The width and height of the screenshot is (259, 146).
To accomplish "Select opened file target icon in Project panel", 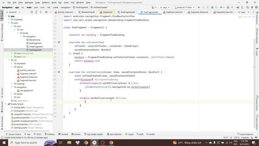I will [x=32, y=12].
